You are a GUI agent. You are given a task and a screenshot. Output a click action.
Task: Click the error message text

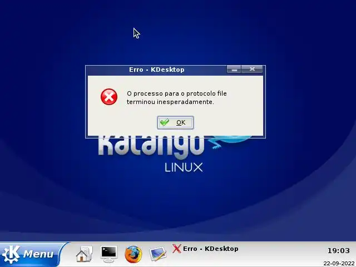(x=177, y=98)
